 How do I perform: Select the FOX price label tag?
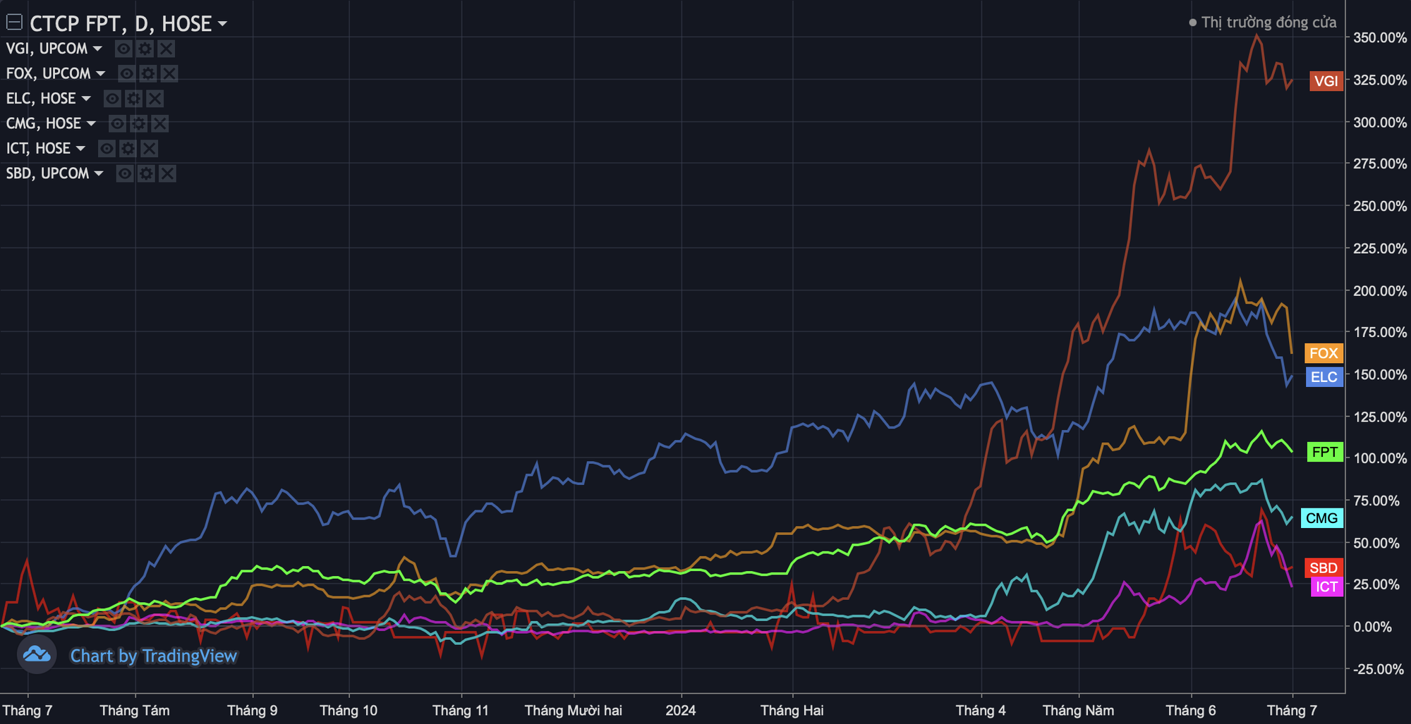[x=1324, y=353]
